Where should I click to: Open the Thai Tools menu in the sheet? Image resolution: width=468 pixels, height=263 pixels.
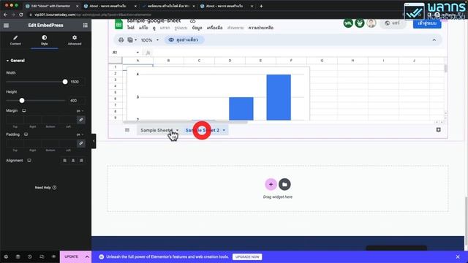pyautogui.click(x=214, y=28)
